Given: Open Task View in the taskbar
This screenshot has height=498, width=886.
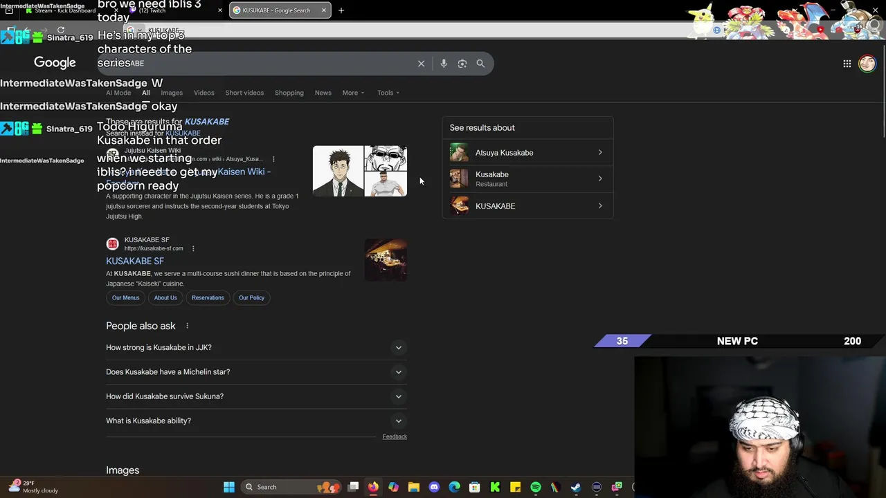Looking at the screenshot, I should click(x=353, y=487).
